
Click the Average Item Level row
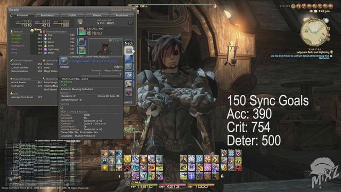tap(26, 97)
